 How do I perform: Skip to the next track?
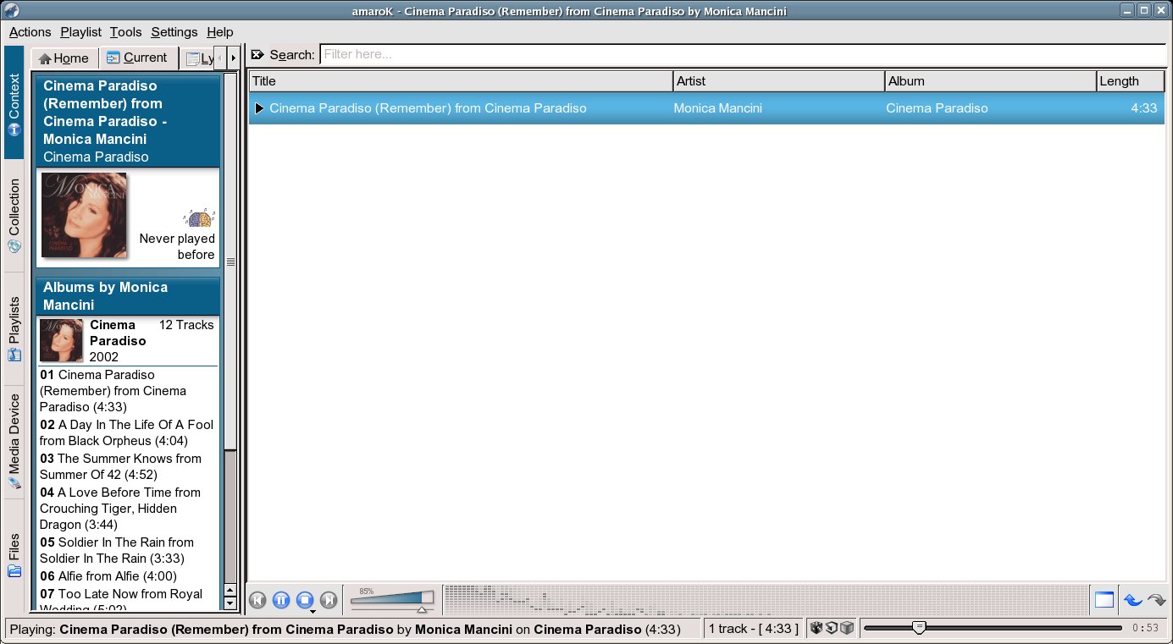point(329,600)
